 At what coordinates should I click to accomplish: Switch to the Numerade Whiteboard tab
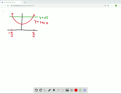(12, 2)
